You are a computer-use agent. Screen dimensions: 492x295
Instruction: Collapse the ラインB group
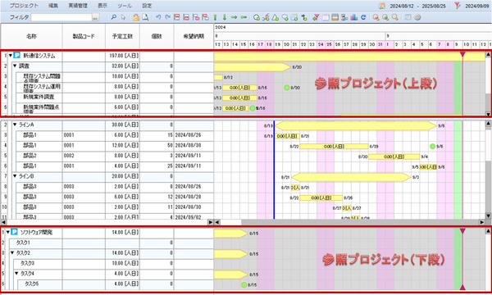click(15, 176)
